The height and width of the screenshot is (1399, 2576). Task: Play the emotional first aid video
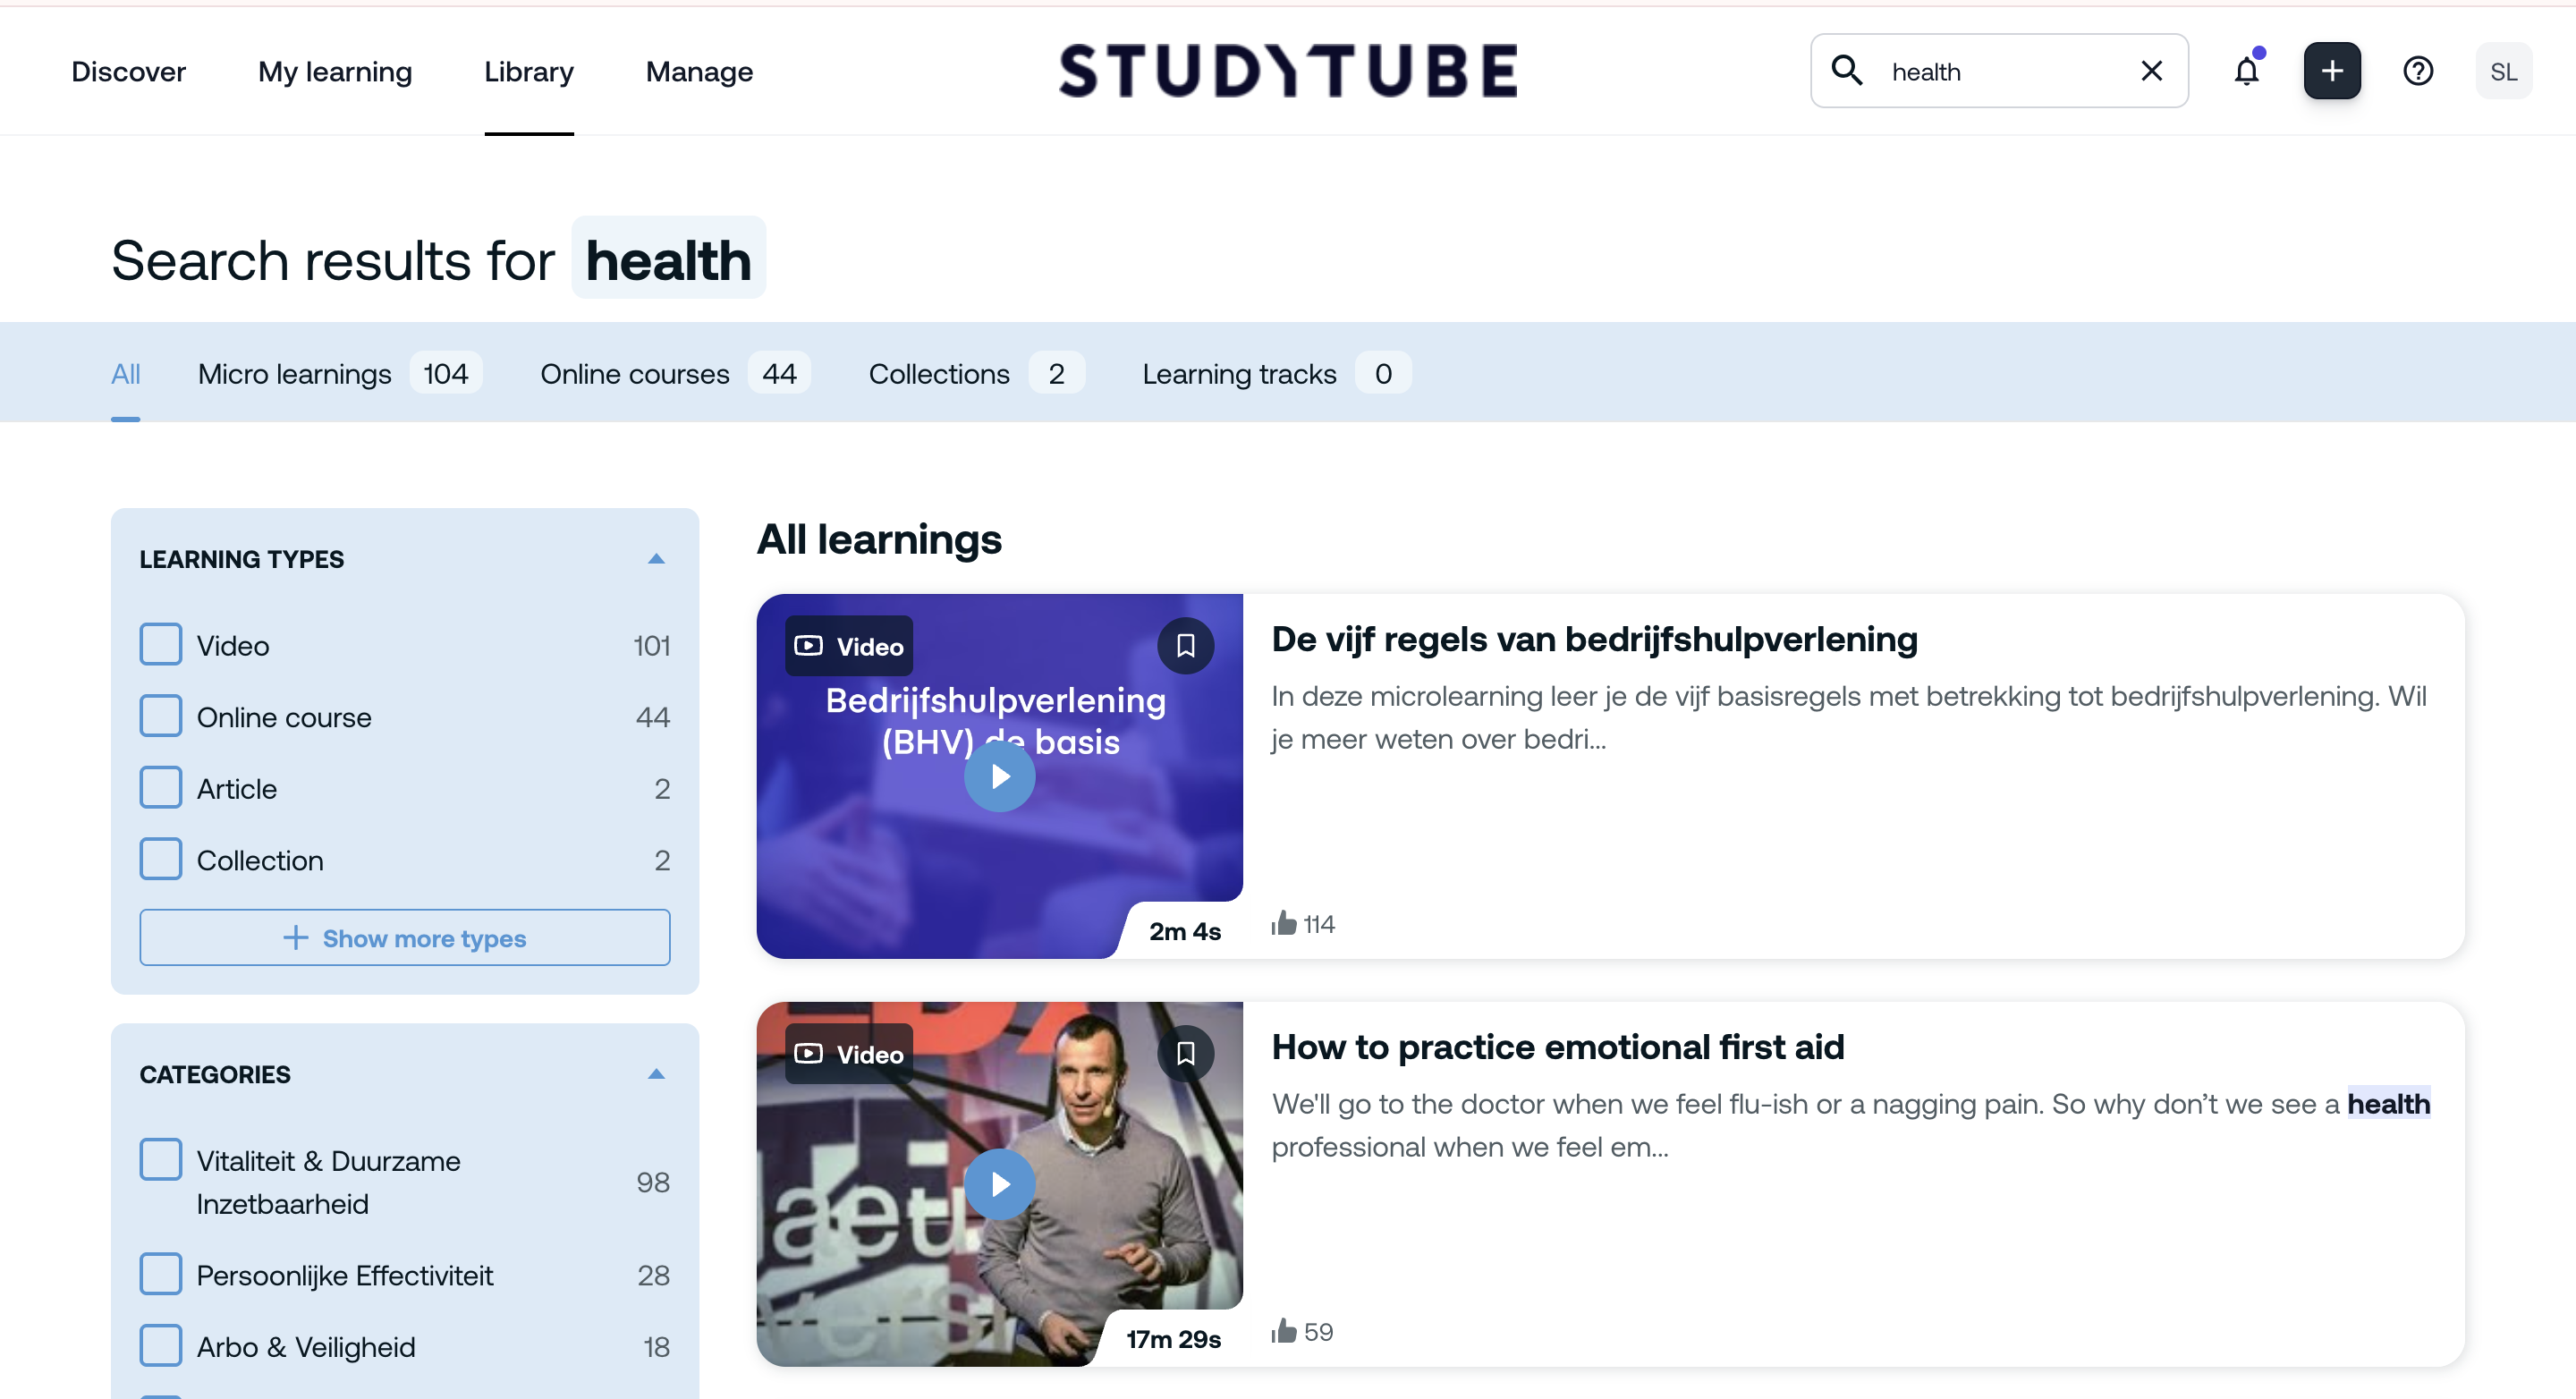[x=999, y=1184]
